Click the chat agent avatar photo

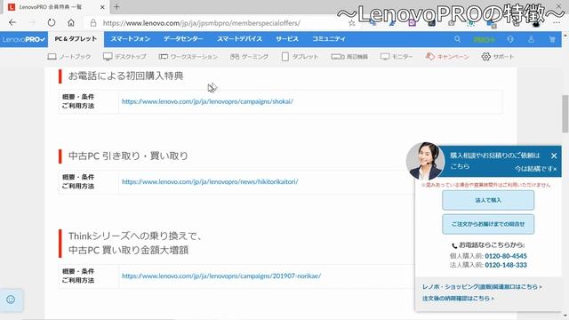425,161
